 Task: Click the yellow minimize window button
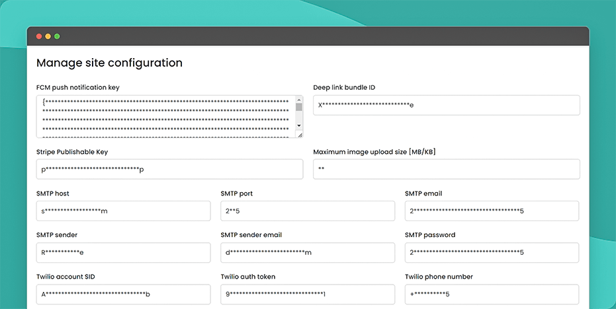(x=48, y=36)
